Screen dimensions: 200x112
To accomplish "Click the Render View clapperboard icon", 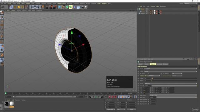I will [47, 7].
